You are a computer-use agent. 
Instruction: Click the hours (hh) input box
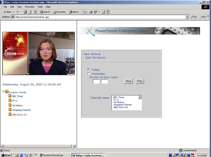[x=96, y=81]
